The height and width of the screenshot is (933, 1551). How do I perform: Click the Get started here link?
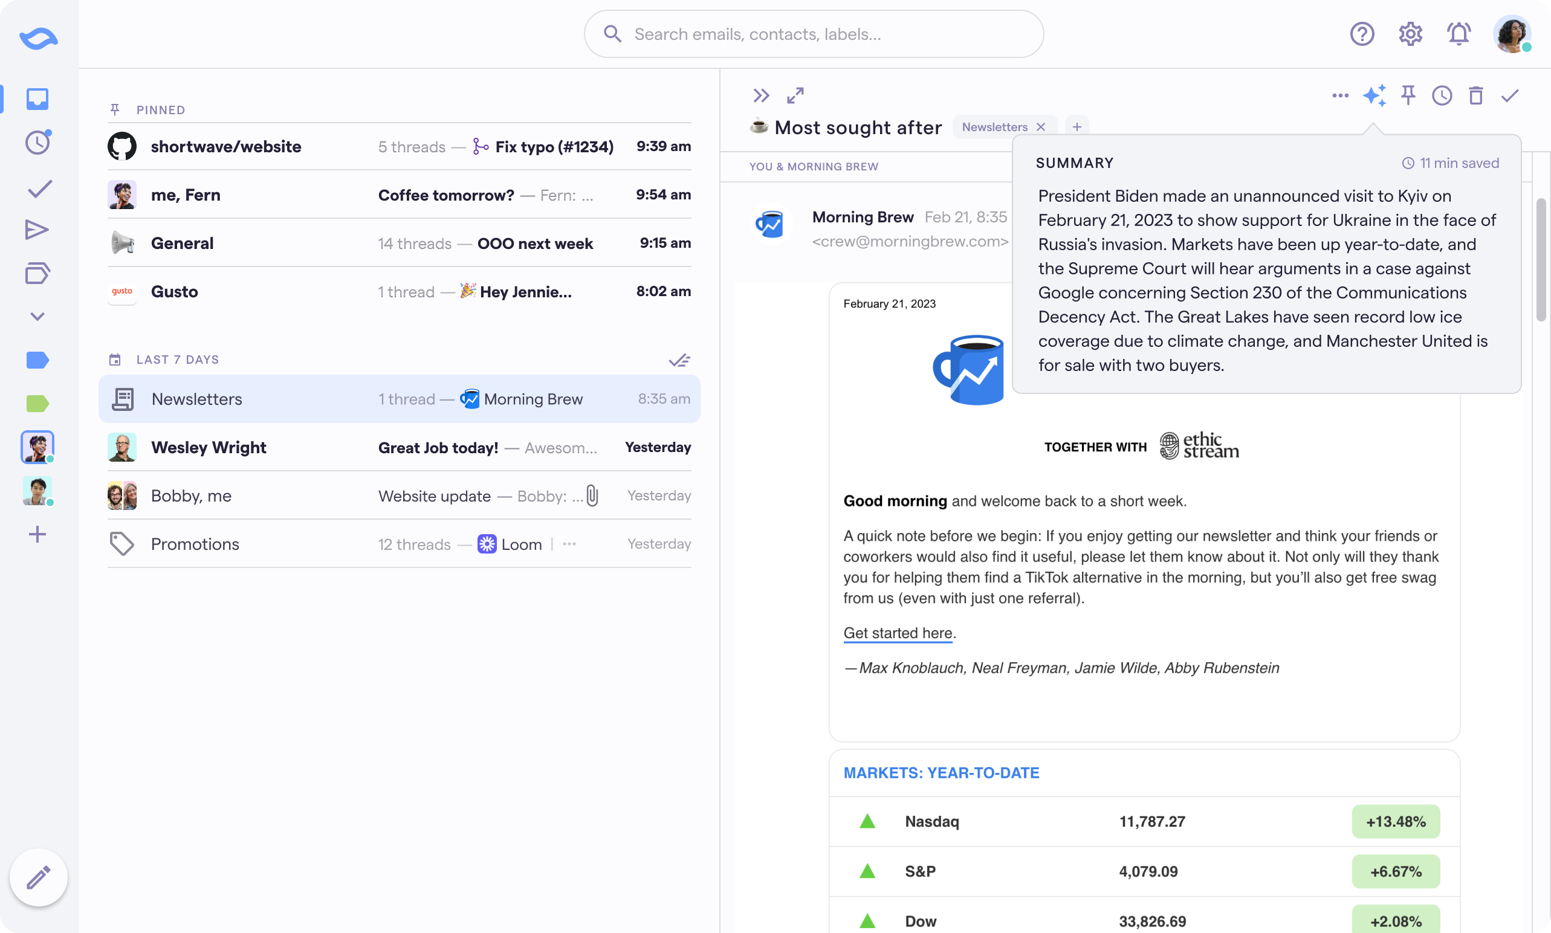coord(898,633)
